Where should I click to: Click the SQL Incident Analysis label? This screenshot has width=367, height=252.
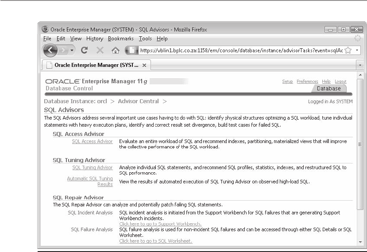coord(90,213)
